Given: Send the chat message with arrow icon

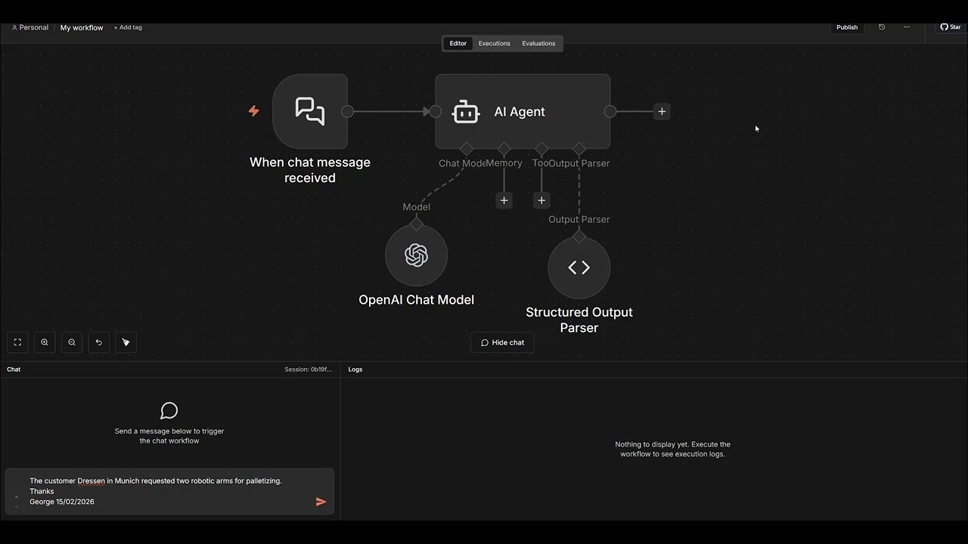Looking at the screenshot, I should pos(321,502).
